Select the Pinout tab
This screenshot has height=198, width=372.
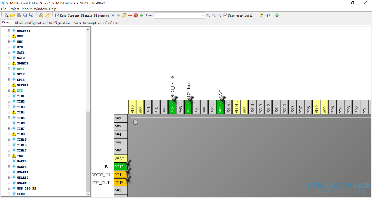tap(7, 23)
